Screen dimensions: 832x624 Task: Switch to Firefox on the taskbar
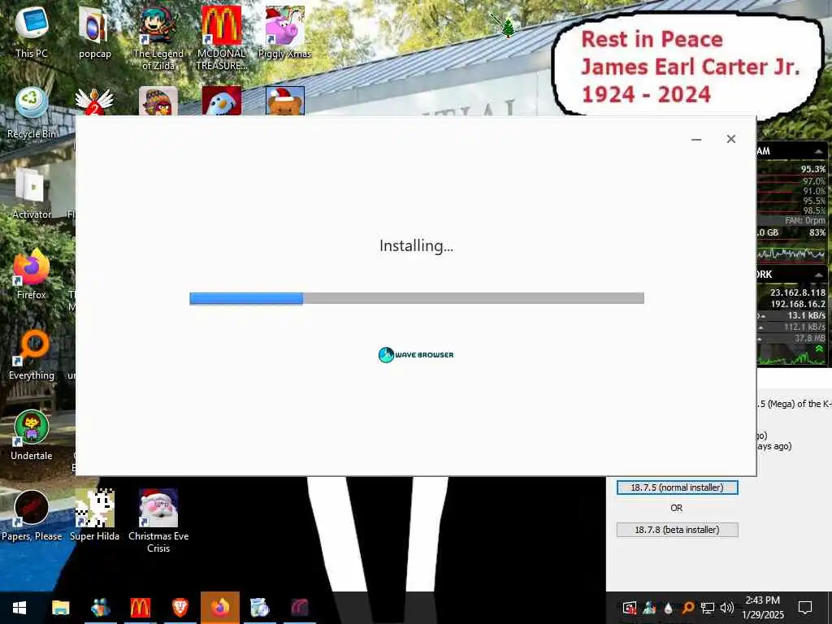[x=219, y=608]
